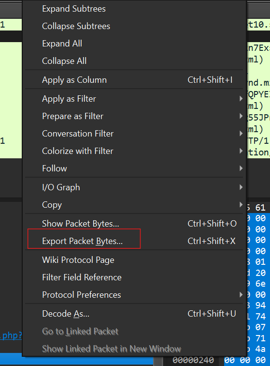Click Expand All in context menu
This screenshot has height=366, width=270.
pyautogui.click(x=134, y=44)
